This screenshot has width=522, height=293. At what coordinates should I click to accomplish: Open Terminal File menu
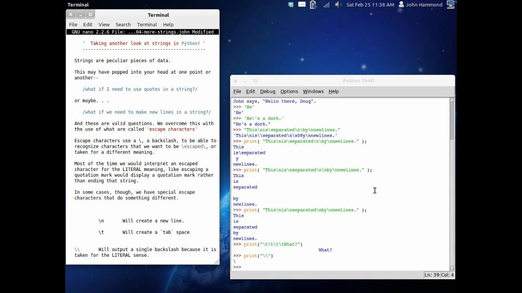click(73, 24)
